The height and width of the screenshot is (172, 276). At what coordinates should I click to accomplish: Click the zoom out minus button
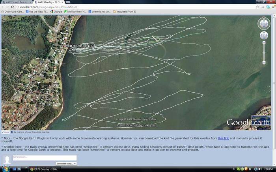pyautogui.click(x=264, y=62)
